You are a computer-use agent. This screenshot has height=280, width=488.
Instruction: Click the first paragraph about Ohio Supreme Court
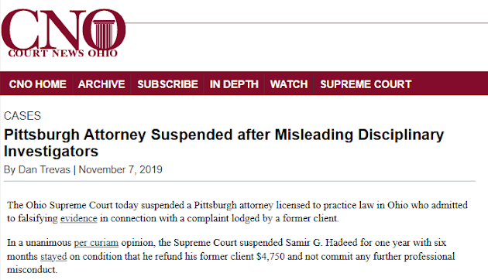pyautogui.click(x=237, y=212)
